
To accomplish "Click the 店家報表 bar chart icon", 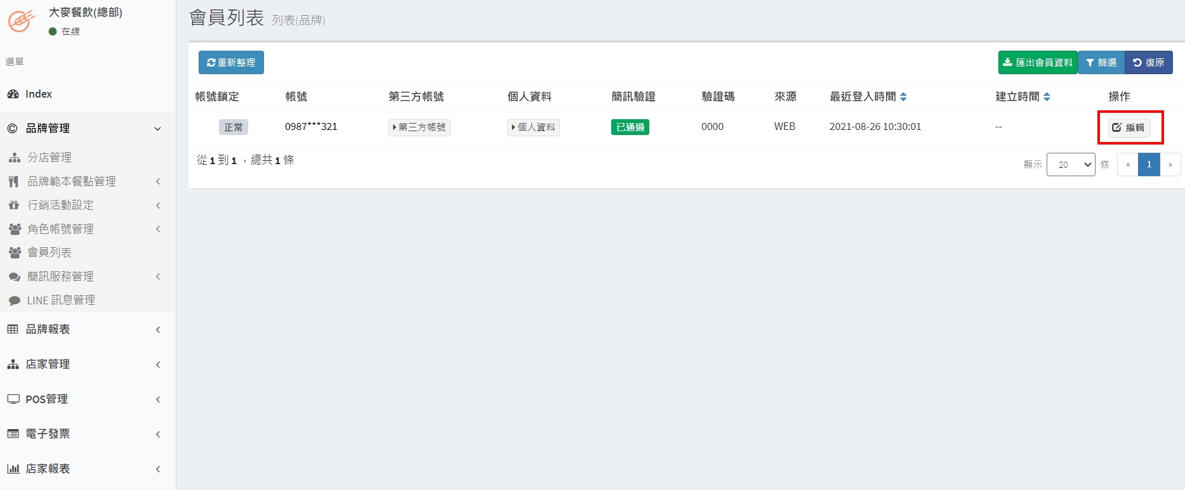I will [x=13, y=469].
